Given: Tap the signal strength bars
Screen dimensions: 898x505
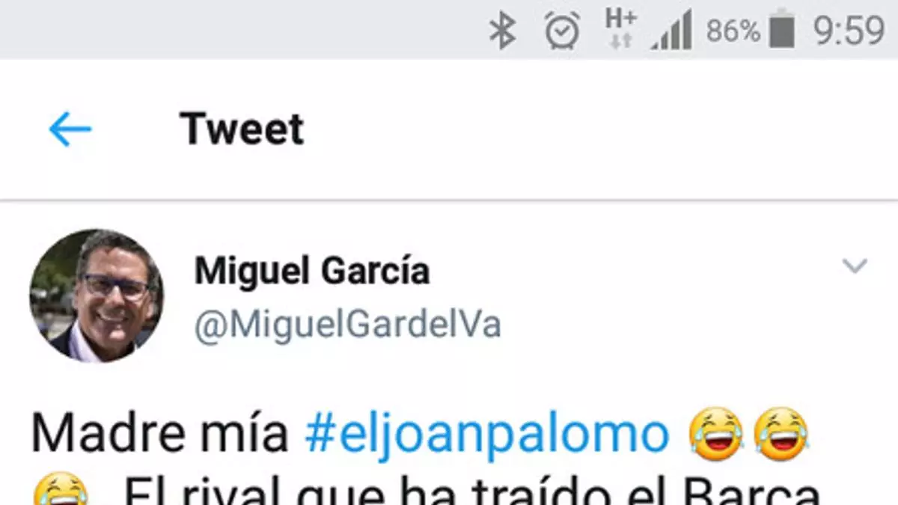Looking at the screenshot, I should pyautogui.click(x=671, y=31).
